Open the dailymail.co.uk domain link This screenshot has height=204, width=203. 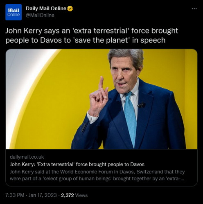click(x=27, y=157)
